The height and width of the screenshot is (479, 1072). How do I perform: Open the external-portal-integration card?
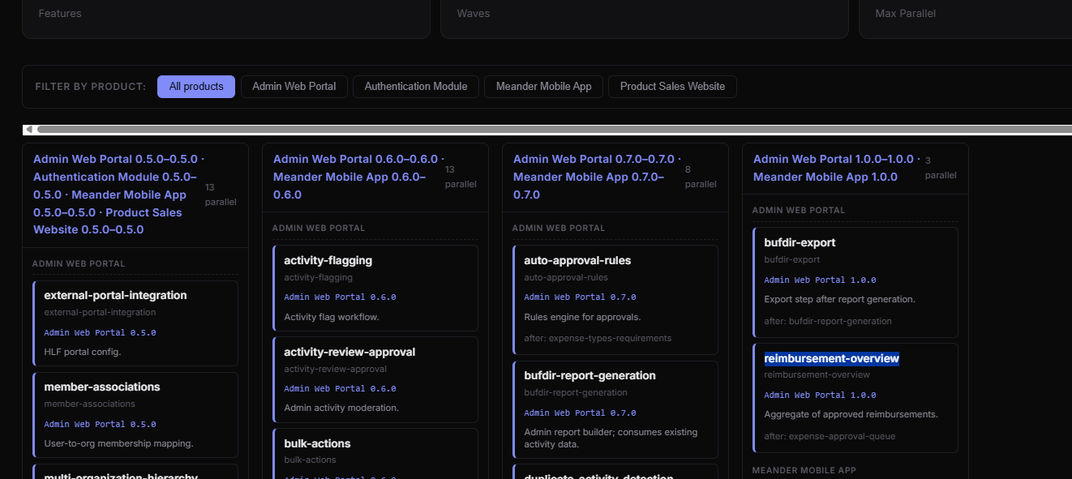[x=135, y=323]
